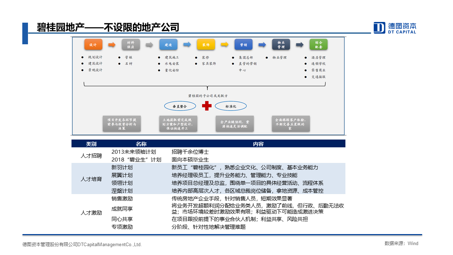Click the 2013未来领袖计划 cell
This screenshot has height=255, width=453.
tap(134, 152)
